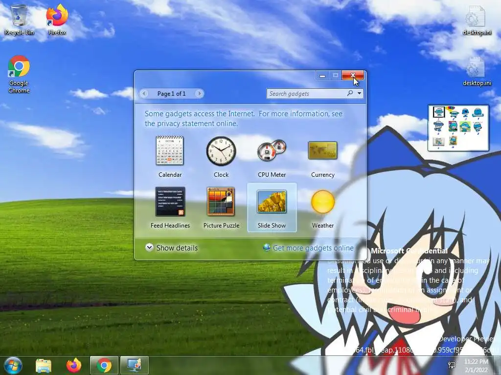Open File Explorer from taskbar

tap(44, 365)
